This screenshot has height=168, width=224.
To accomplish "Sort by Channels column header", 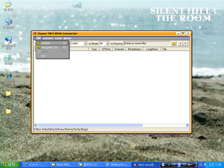I will pos(119,49).
